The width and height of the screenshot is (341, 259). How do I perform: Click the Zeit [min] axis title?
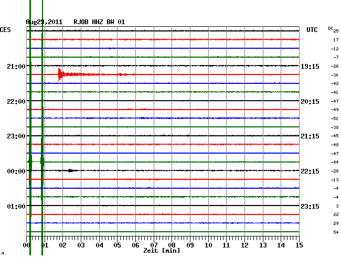coord(162,251)
